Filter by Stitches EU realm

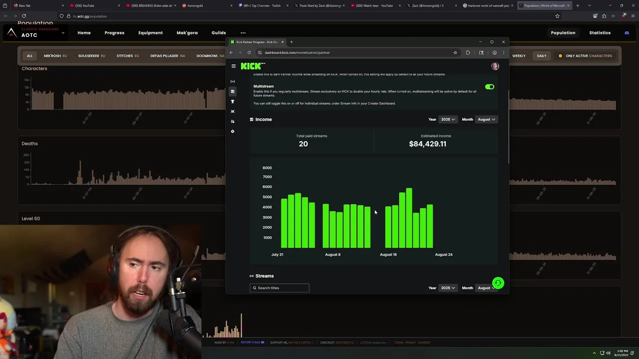coord(128,56)
